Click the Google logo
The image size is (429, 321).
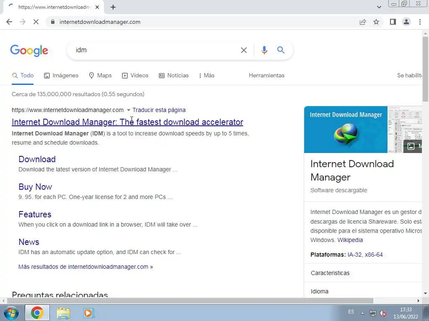tap(29, 51)
